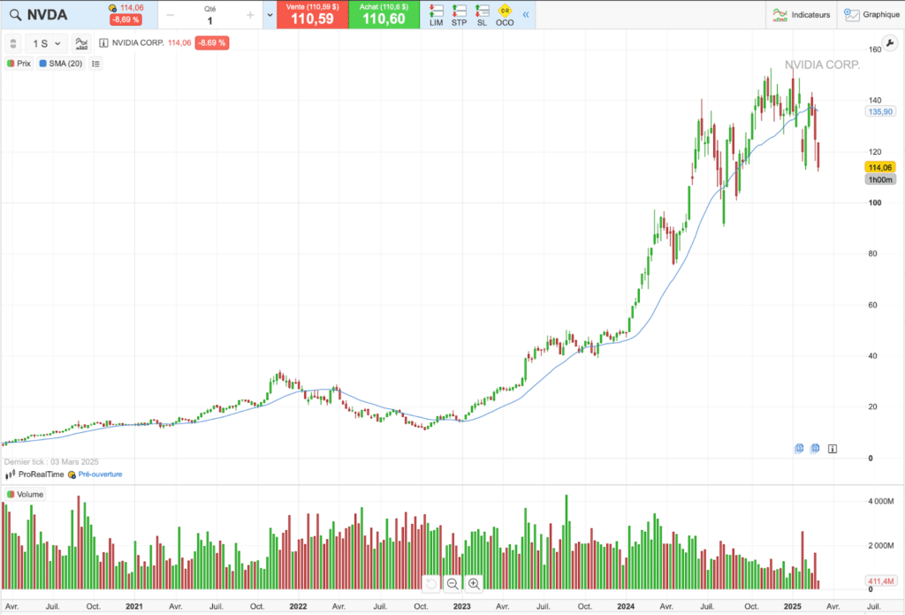Click the 1h00m countdown label
Image resolution: width=905 pixels, height=615 pixels.
point(880,179)
